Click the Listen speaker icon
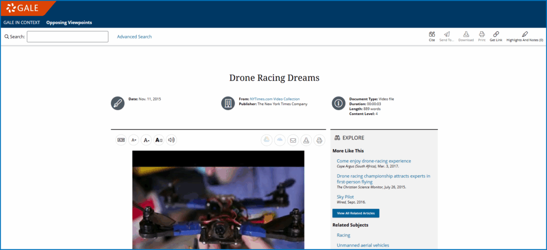The height and width of the screenshot is (250, 547). point(171,140)
